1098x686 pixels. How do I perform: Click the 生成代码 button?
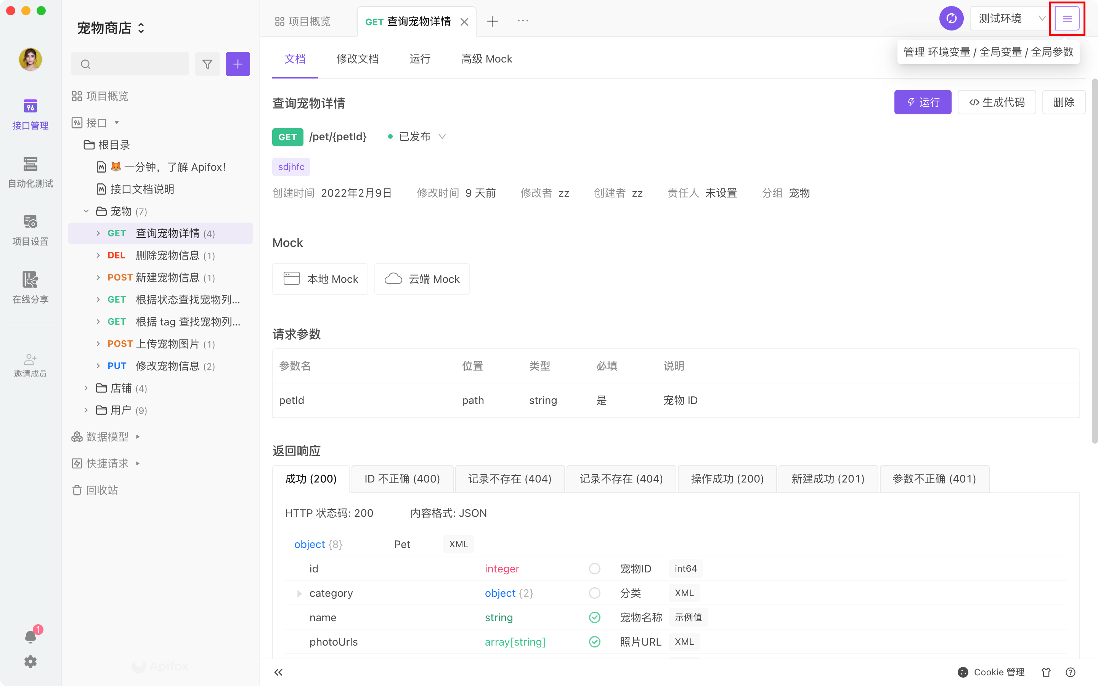[996, 102]
